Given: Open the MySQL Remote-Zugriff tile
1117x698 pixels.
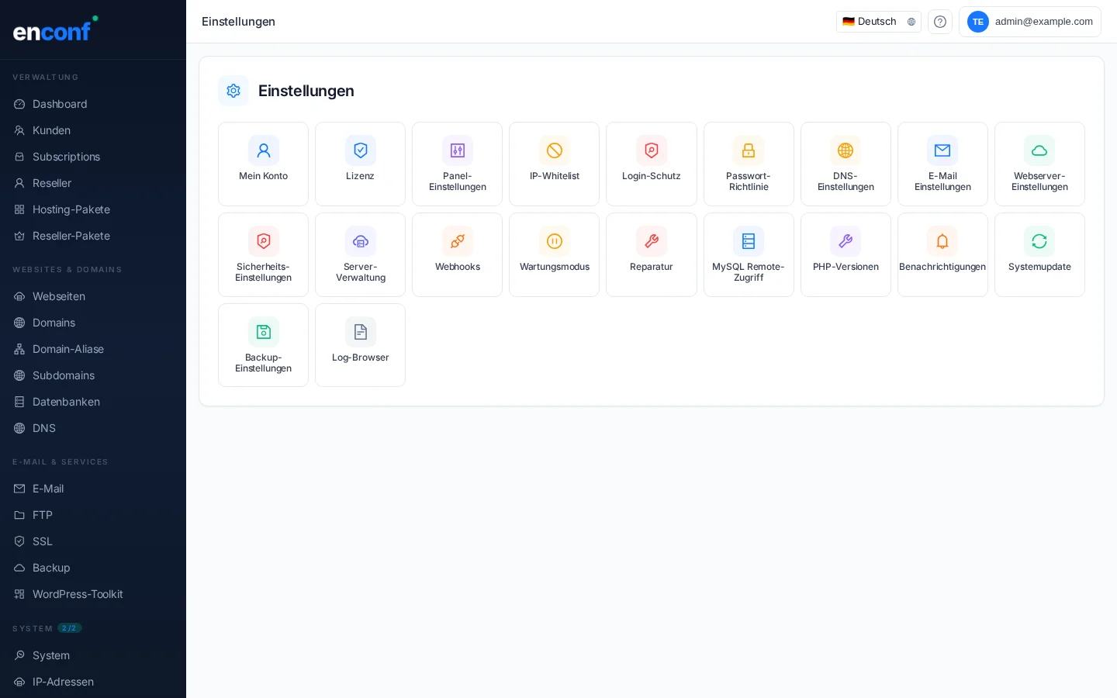Looking at the screenshot, I should 748,254.
